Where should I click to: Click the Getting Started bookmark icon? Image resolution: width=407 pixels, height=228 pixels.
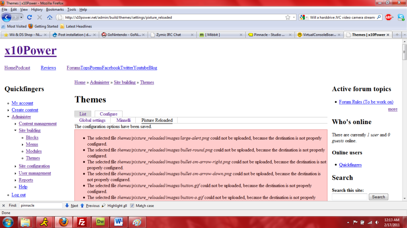point(31,26)
